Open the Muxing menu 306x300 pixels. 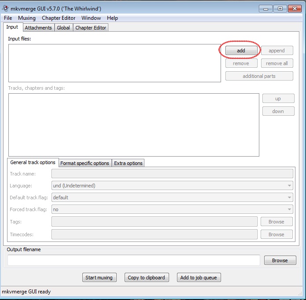pos(27,18)
